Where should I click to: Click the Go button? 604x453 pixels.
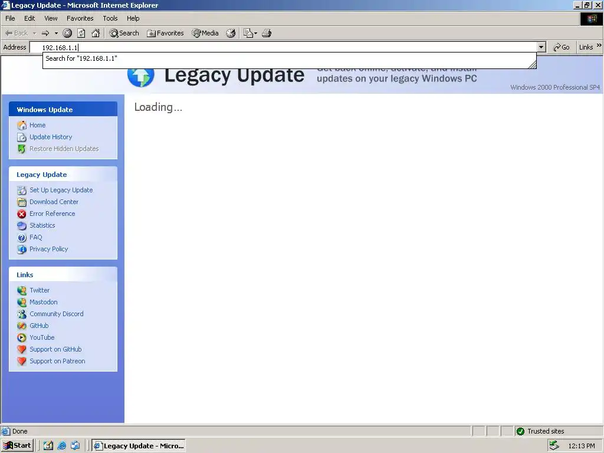click(562, 47)
